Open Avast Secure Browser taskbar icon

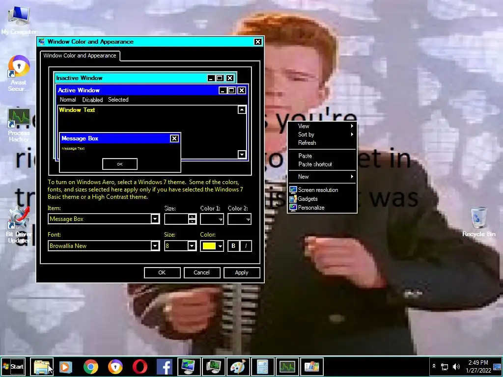[115, 367]
